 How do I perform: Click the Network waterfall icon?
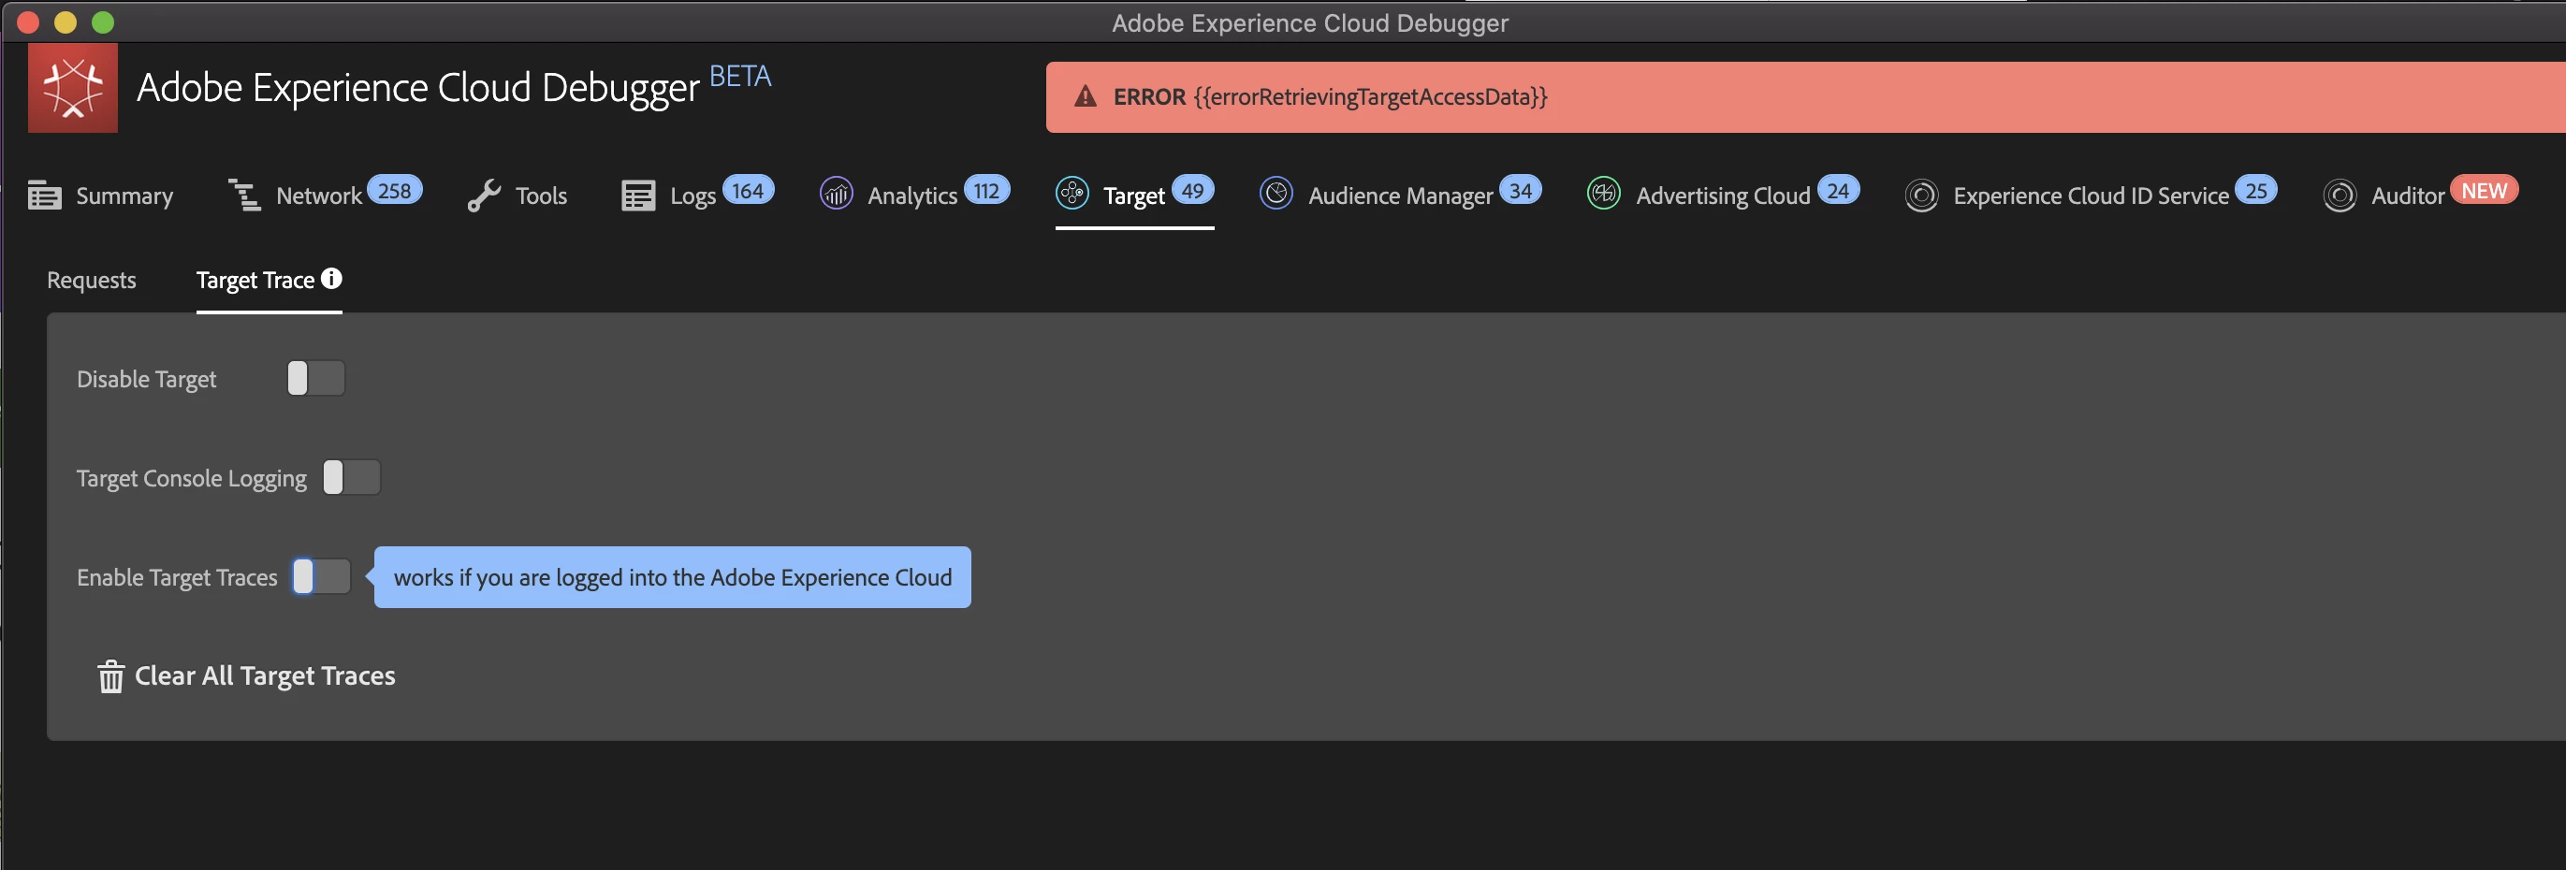pos(245,196)
